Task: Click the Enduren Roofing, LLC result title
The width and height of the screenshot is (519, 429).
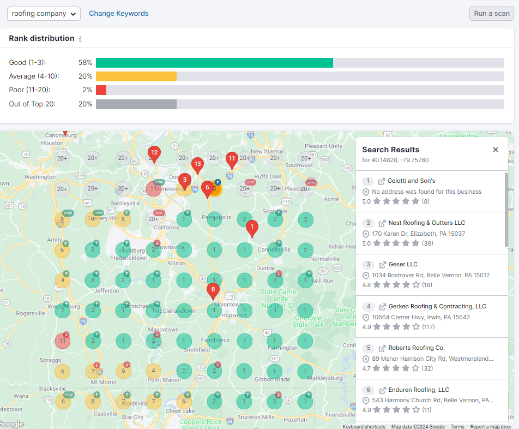Action: pos(419,390)
